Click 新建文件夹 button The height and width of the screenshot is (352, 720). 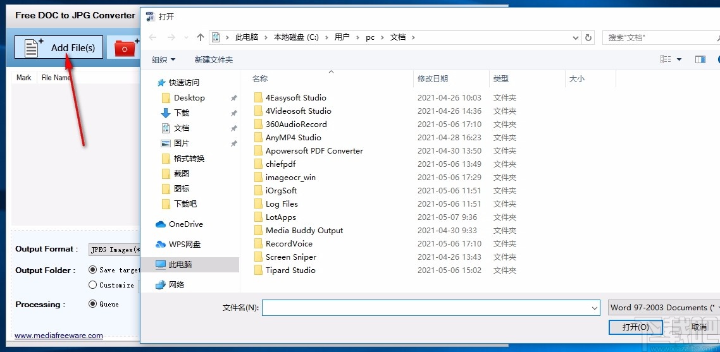point(213,59)
